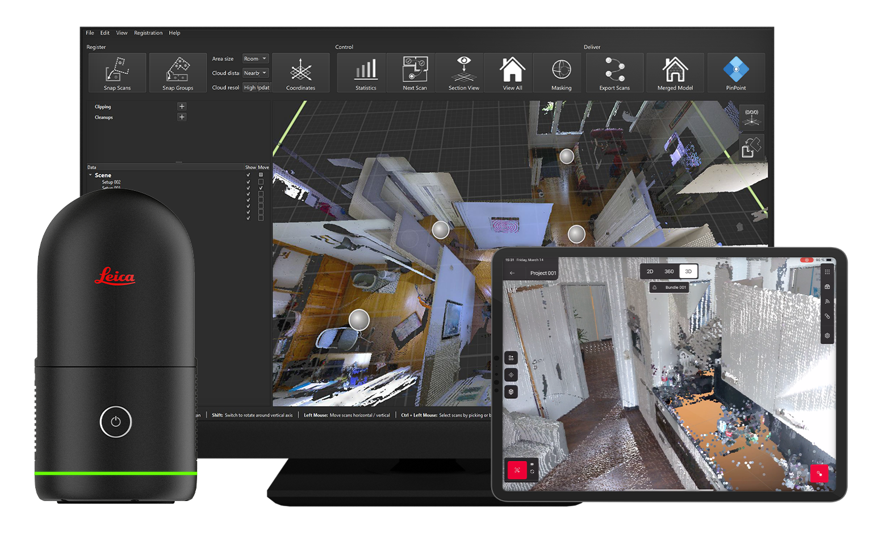Image resolution: width=870 pixels, height=534 pixels.
Task: Enable the Move checkbox for Setup 002
Action: [261, 182]
